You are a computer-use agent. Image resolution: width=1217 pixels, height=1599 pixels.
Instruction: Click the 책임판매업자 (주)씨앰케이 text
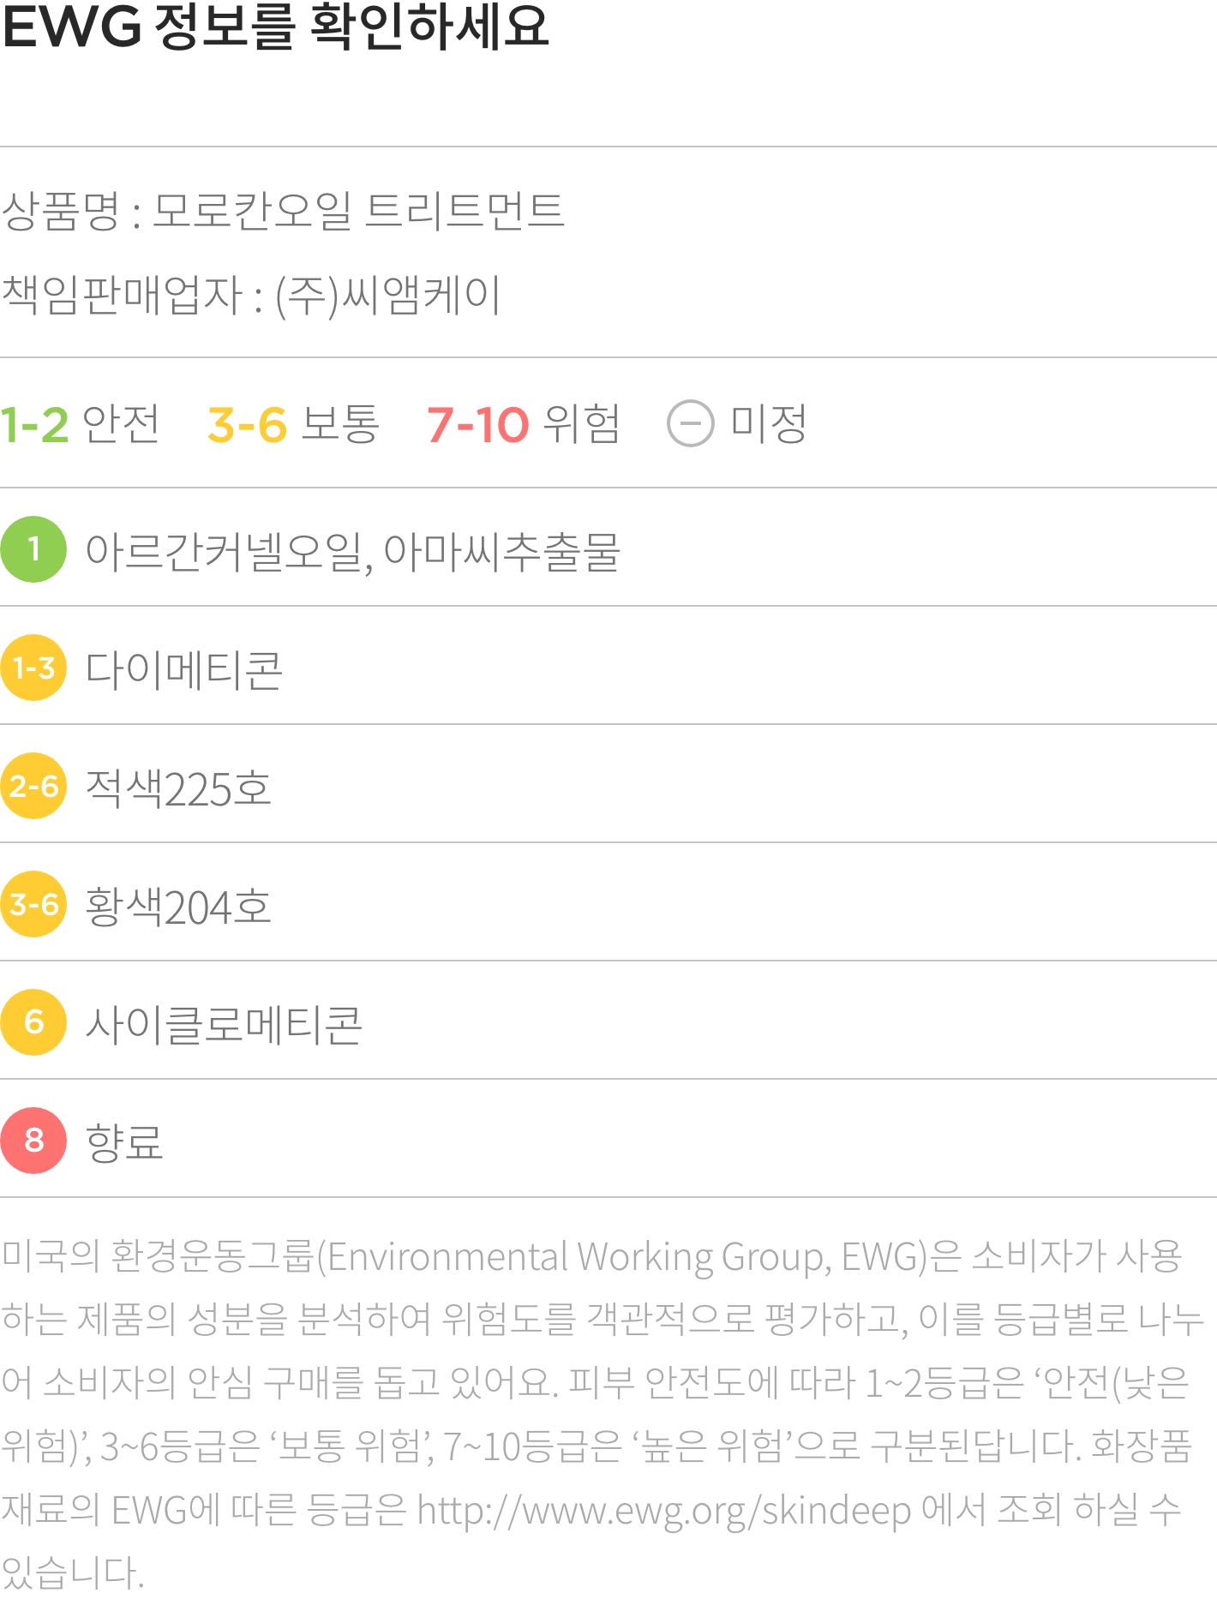pyautogui.click(x=250, y=296)
